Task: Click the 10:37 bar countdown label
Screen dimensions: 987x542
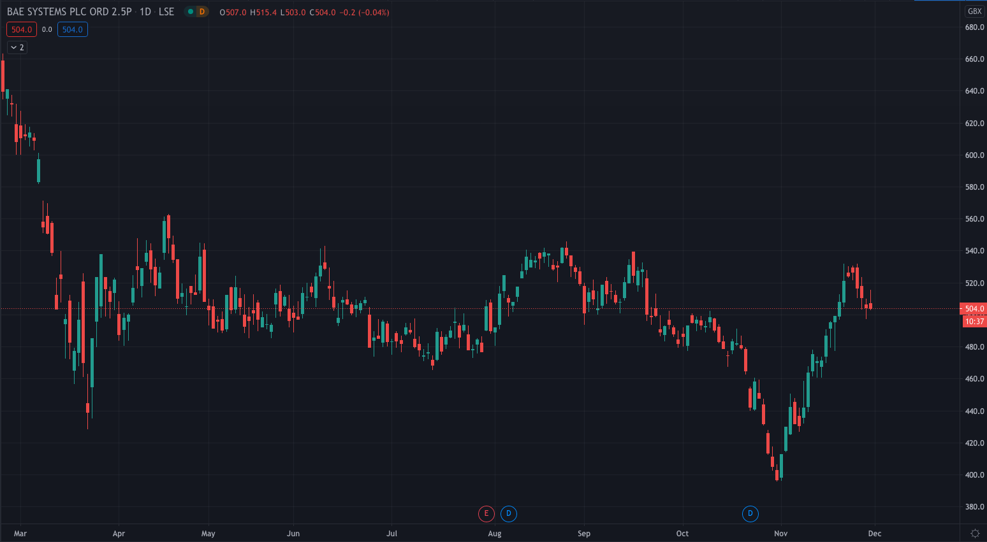Action: coord(974,322)
